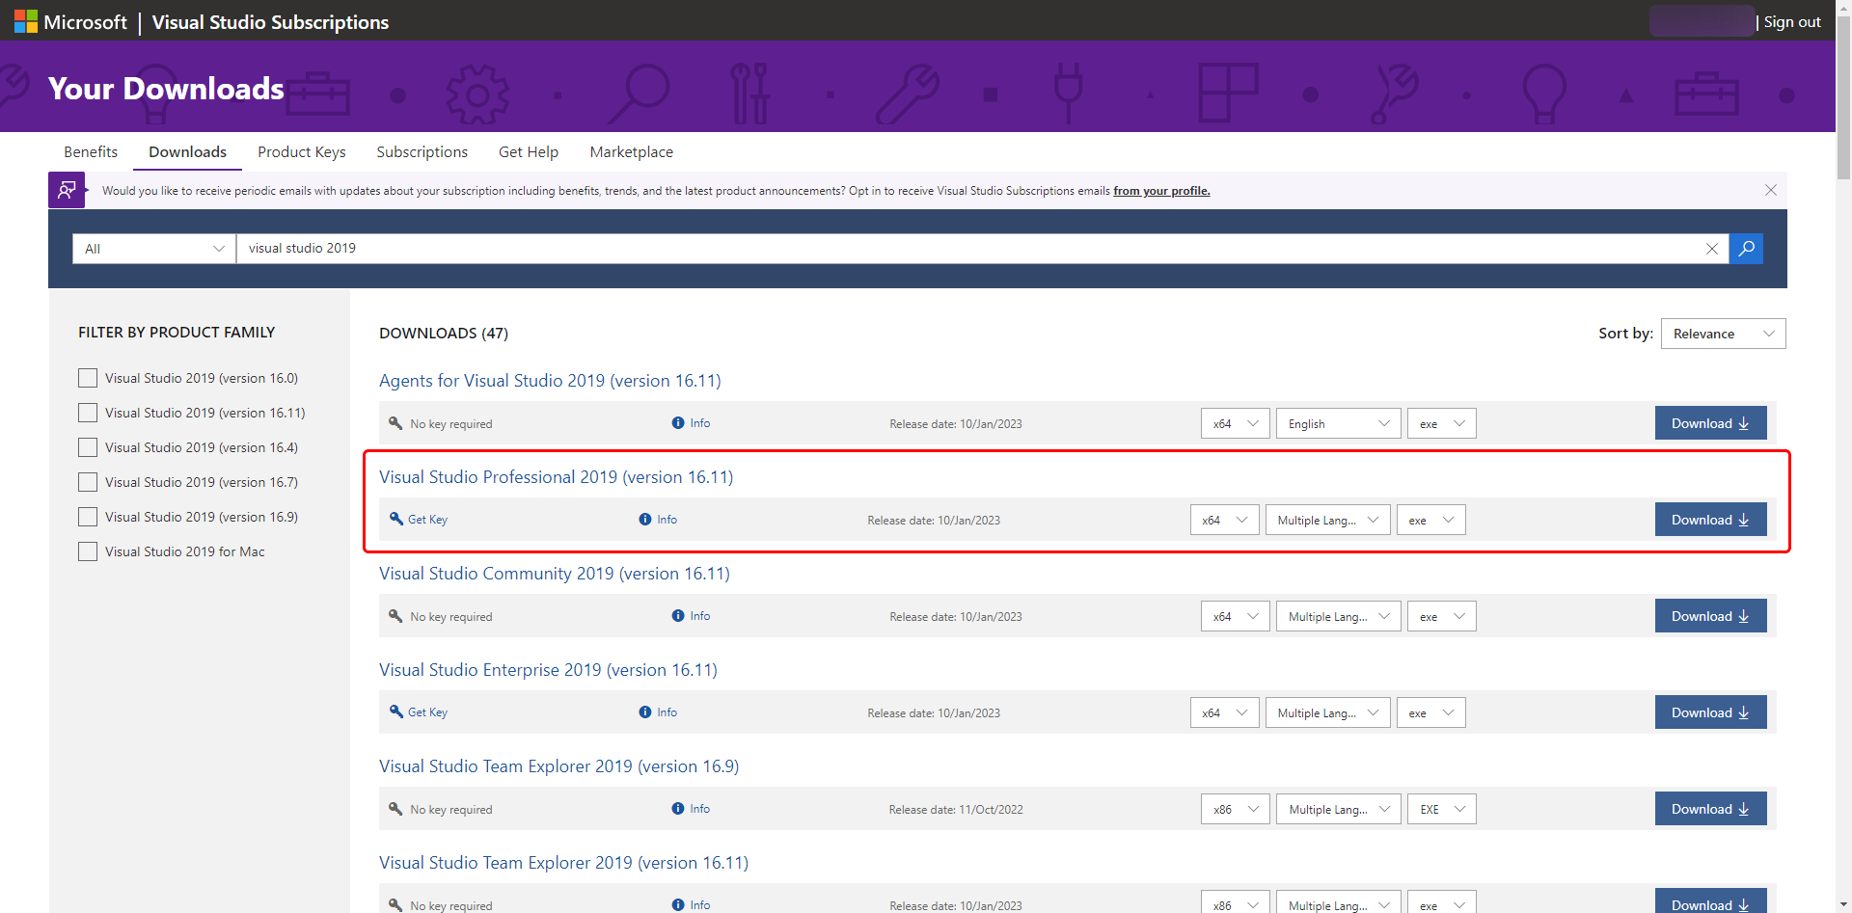
Task: Download Visual Studio Professional 2019
Action: coord(1710,520)
